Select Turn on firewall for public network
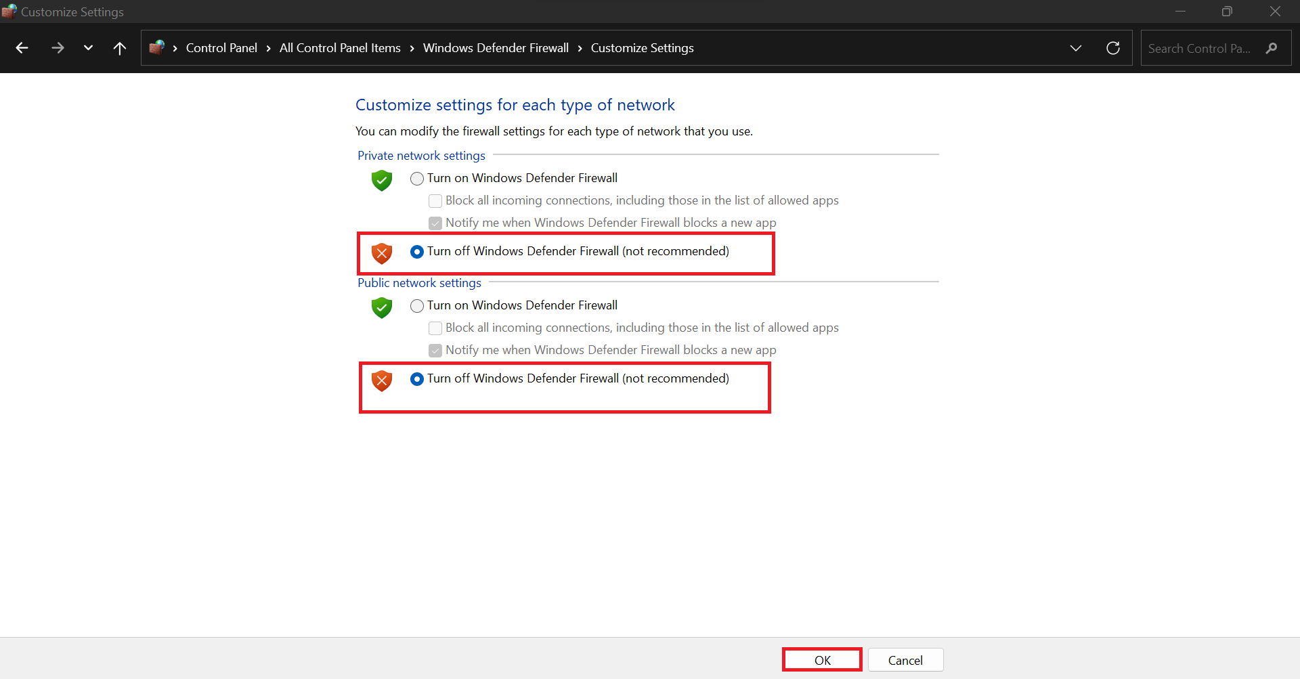1300x679 pixels. coord(417,305)
